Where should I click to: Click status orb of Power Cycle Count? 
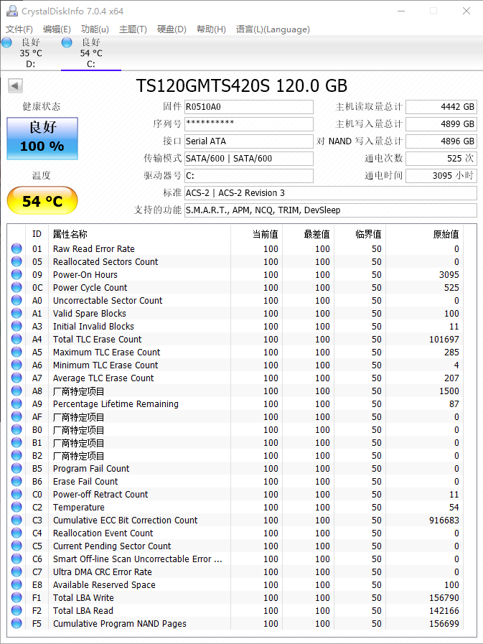click(17, 287)
